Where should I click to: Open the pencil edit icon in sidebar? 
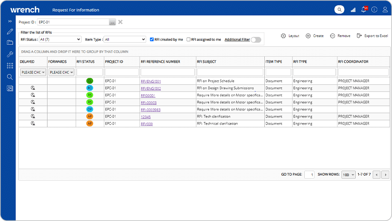[x=10, y=31]
